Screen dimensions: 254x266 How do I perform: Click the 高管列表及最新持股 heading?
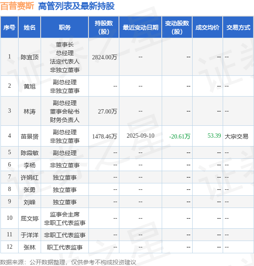pyautogui.click(x=77, y=6)
